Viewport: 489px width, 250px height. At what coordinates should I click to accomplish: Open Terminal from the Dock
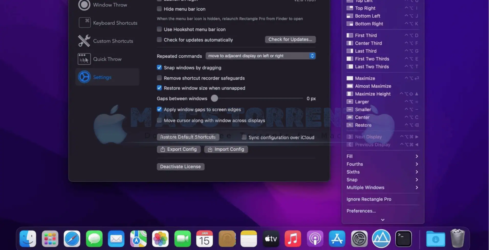click(x=404, y=239)
